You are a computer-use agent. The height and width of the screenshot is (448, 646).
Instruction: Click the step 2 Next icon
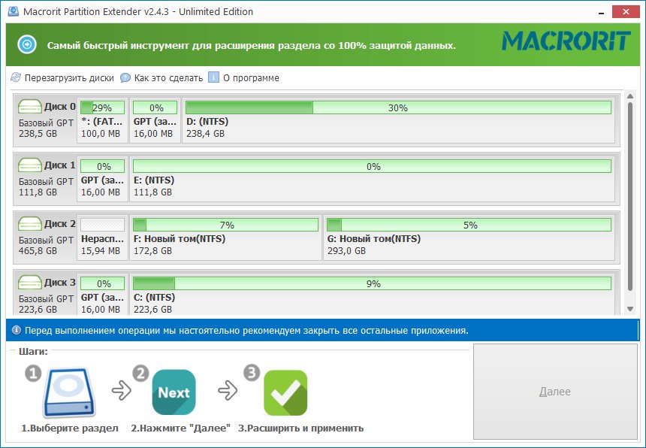tap(174, 392)
